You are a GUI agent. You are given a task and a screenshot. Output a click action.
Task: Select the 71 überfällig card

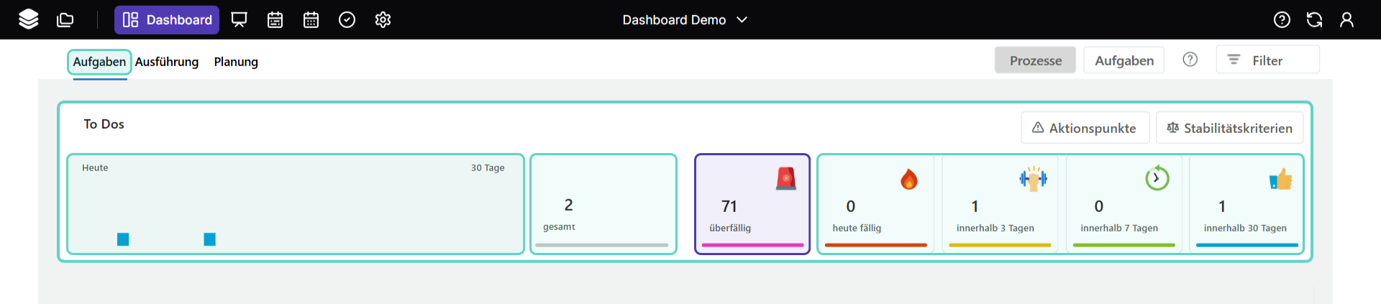tap(752, 204)
